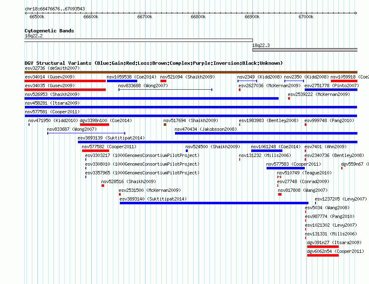369x284 pixels.
Task: Select nsv526953 (Shaikh2009) label
Action: tap(52, 94)
